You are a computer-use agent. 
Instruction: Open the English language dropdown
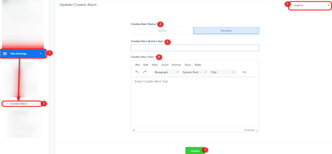[x=311, y=6]
